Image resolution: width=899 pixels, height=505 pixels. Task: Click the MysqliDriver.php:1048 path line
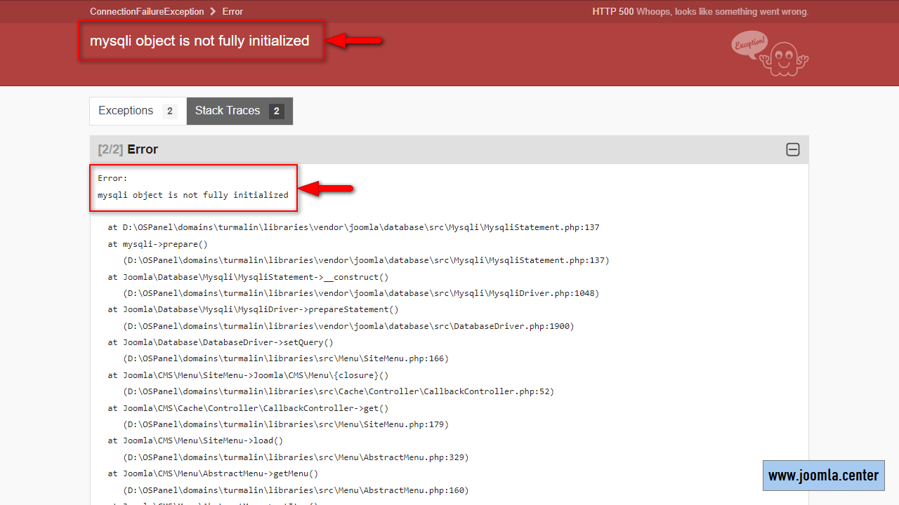click(x=362, y=293)
